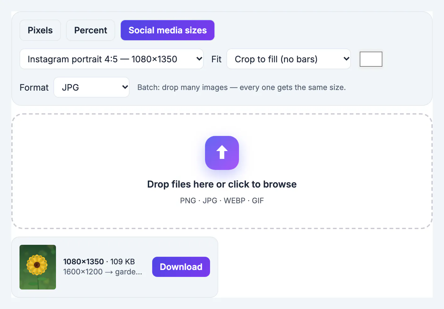Click the sunflower image thumbnail
Screen dimensions: 444x309
click(x=38, y=267)
